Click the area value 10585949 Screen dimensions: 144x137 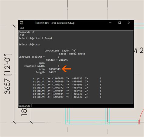coord(55,69)
